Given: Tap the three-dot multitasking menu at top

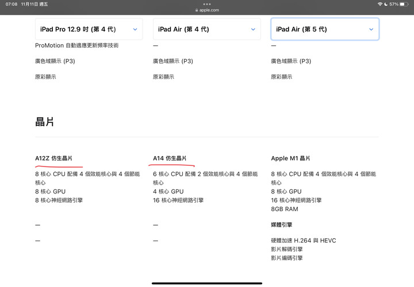Looking at the screenshot, I should tap(207, 4).
